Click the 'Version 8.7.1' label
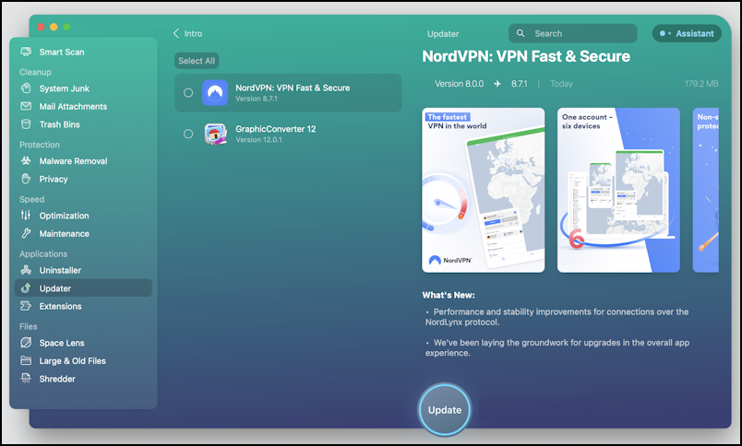742x446 pixels. tap(257, 99)
